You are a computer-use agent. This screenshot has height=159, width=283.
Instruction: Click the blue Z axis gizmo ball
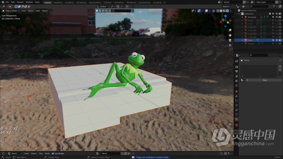(225, 16)
